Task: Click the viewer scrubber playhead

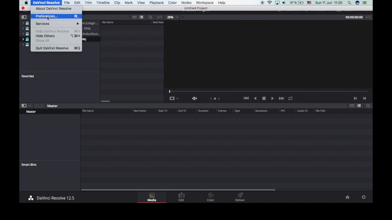Action: pyautogui.click(x=169, y=91)
